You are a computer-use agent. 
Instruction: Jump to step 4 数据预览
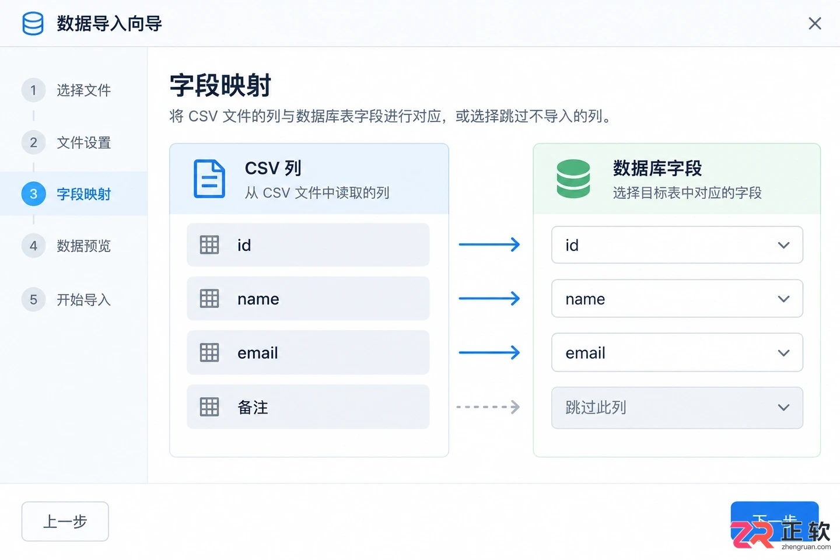click(66, 246)
